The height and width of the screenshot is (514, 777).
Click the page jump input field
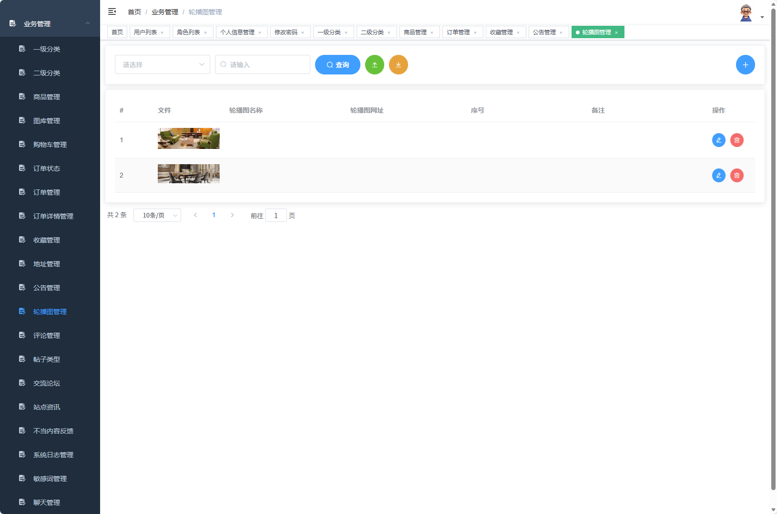[276, 215]
